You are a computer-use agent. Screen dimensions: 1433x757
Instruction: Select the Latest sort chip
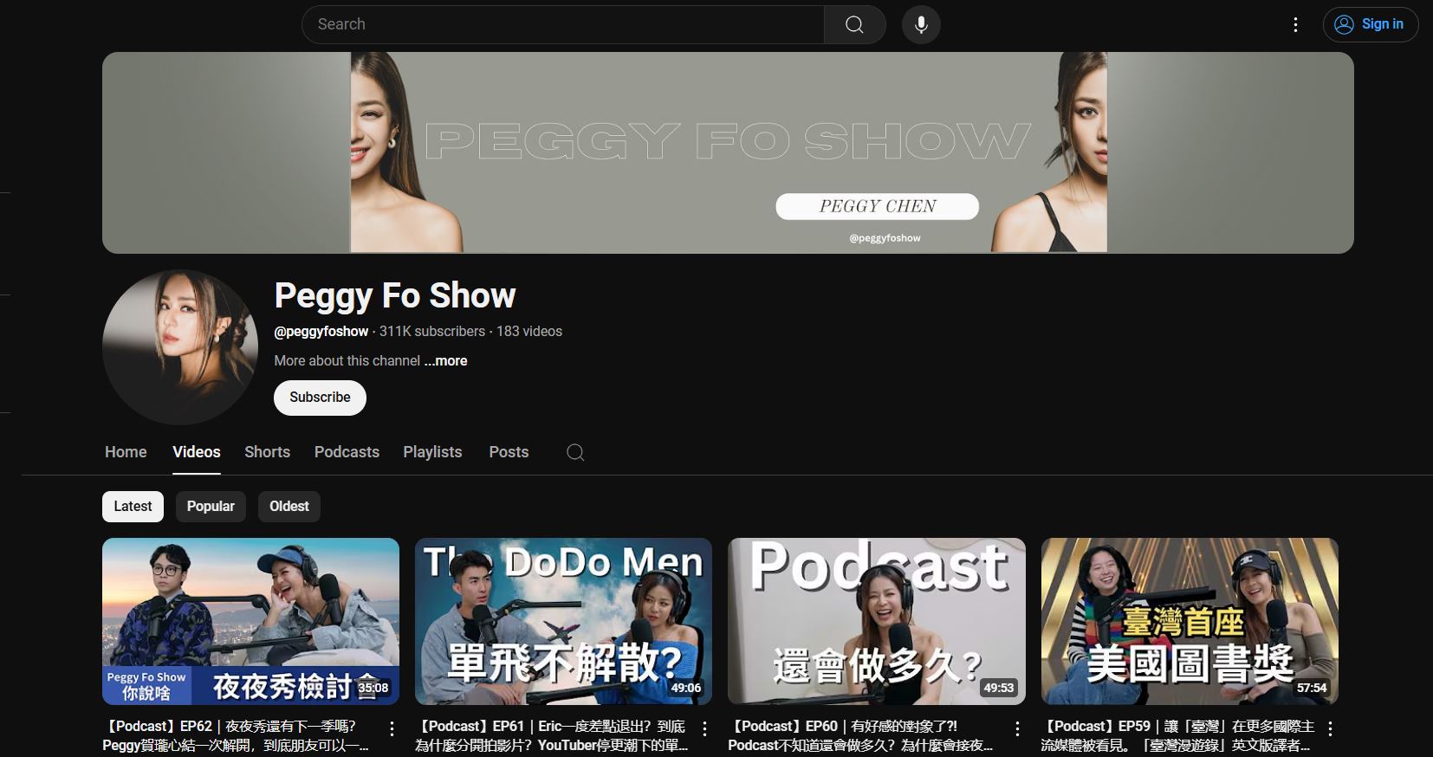133,507
